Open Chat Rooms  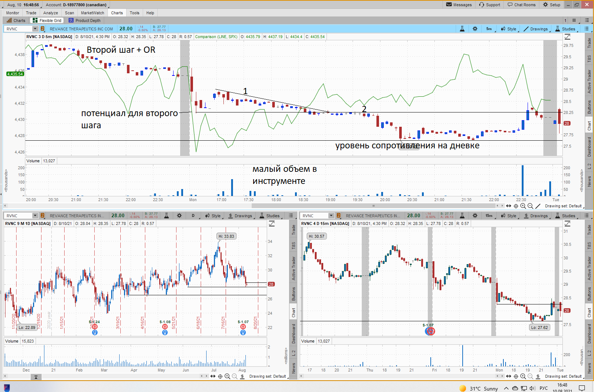coord(521,5)
